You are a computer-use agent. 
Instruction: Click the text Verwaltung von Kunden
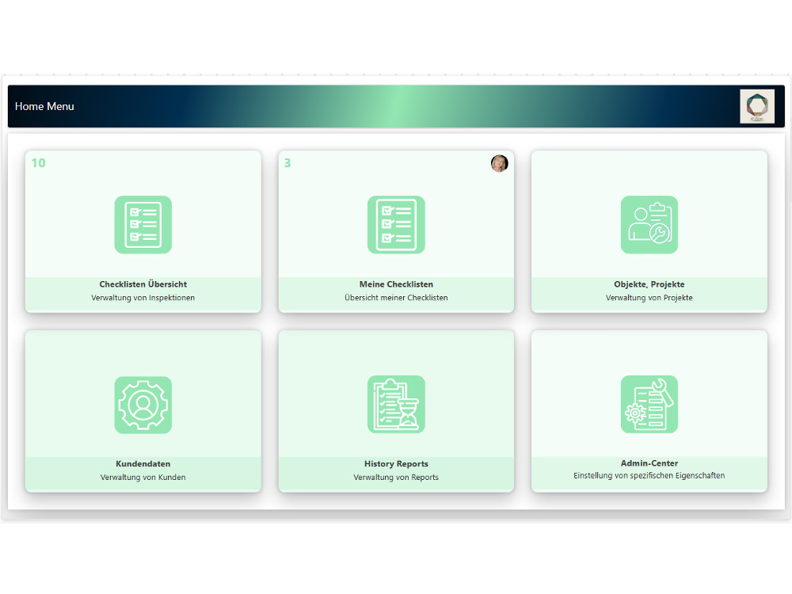click(143, 478)
